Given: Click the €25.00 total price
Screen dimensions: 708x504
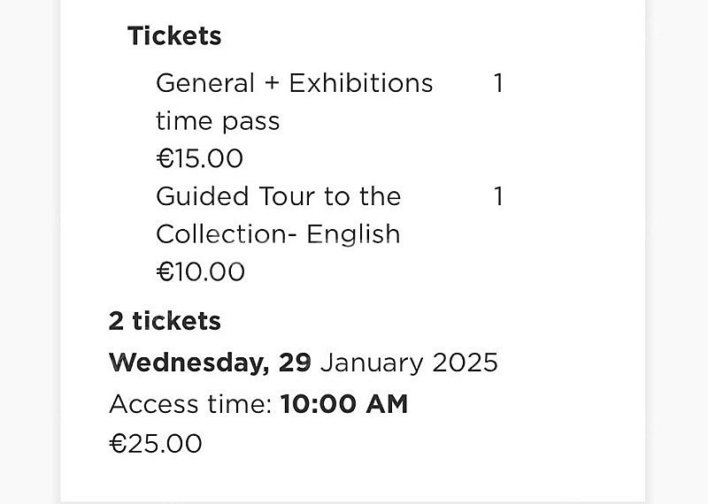Looking at the screenshot, I should click(156, 444).
